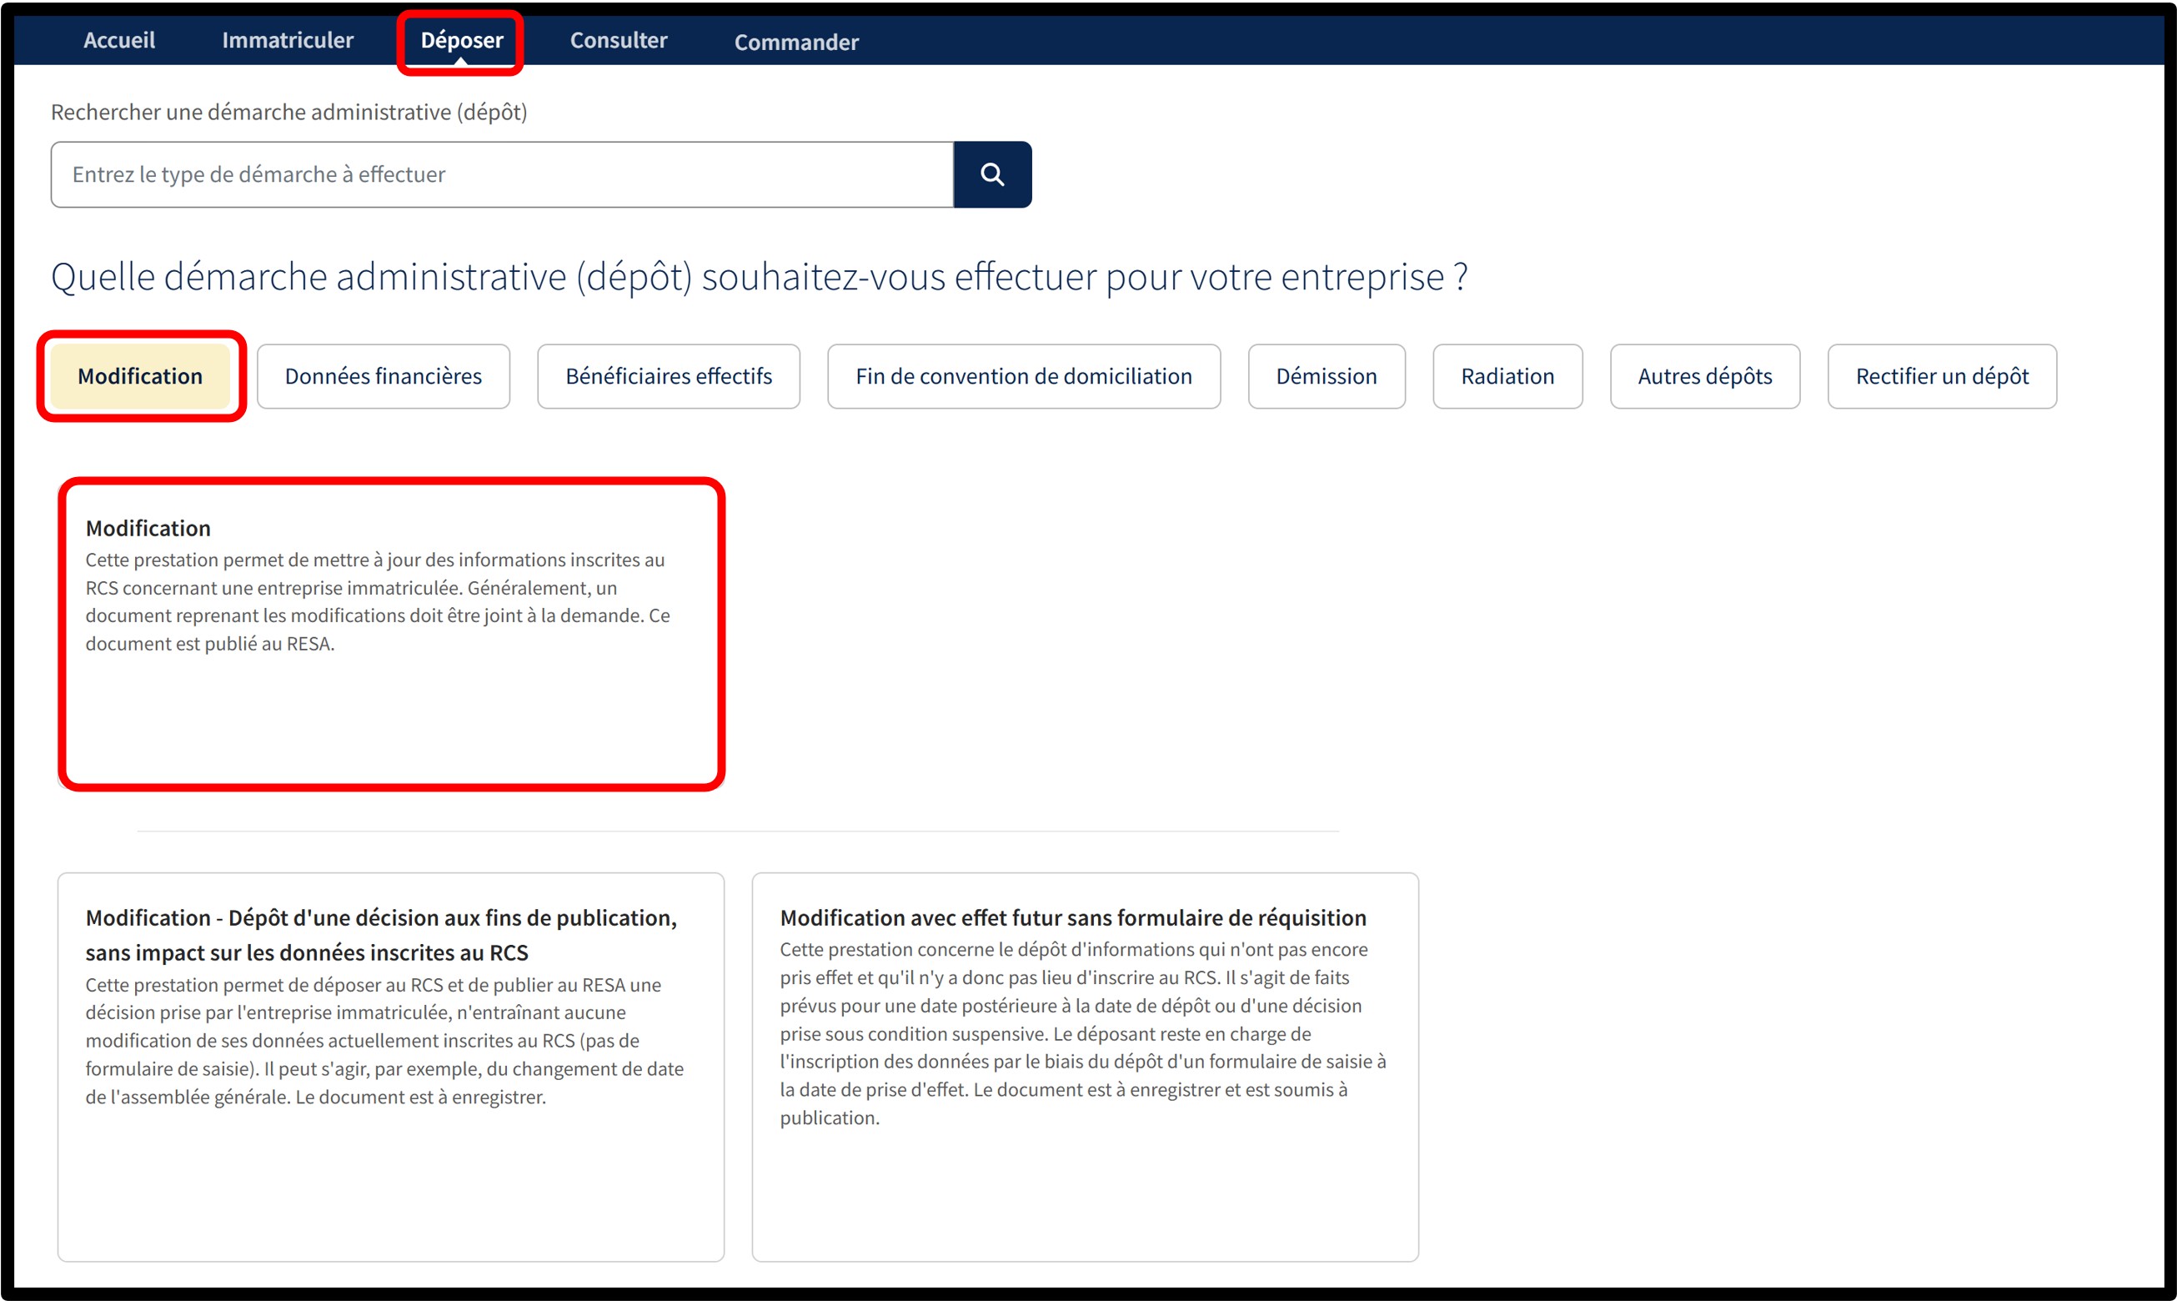
Task: Select the Modification category tab
Action: [x=140, y=376]
